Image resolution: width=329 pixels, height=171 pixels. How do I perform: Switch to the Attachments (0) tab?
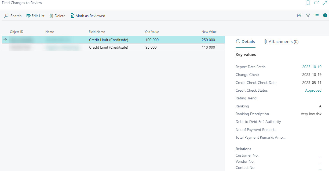[281, 42]
